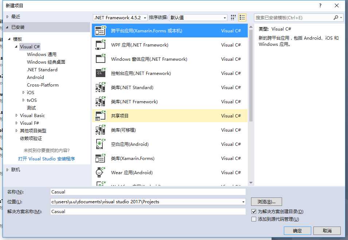Select the WPF 应用(.NET Framework) template text

pos(140,45)
